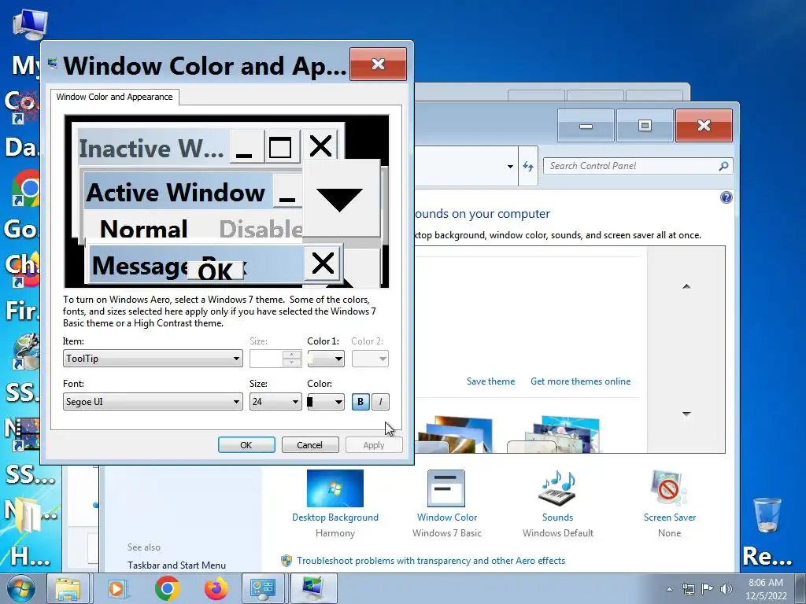The width and height of the screenshot is (806, 604).
Task: Click the Disabled text in preview
Action: click(261, 229)
